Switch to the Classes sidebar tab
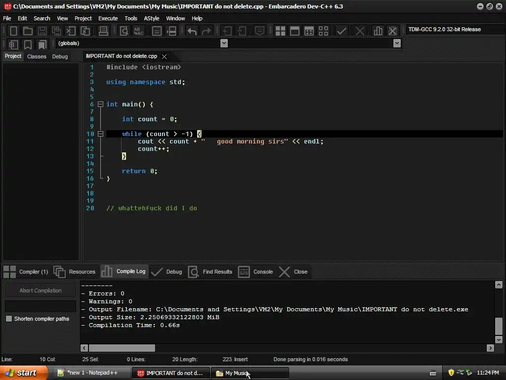Viewport: 506px width, 380px height. 37,56
